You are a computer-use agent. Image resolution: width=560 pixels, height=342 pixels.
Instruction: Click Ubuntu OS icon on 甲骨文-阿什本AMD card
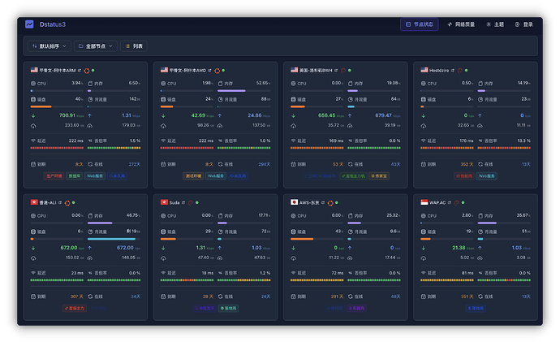217,71
